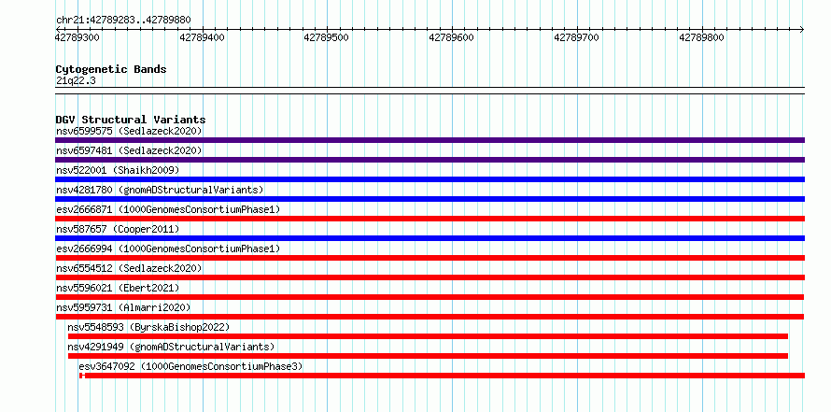The image size is (831, 412).
Task: Click the esv2666994 red bar
Action: (430, 258)
